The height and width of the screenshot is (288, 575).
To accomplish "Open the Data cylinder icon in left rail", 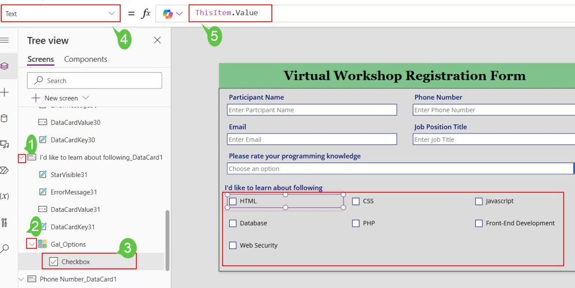I will tap(4, 118).
